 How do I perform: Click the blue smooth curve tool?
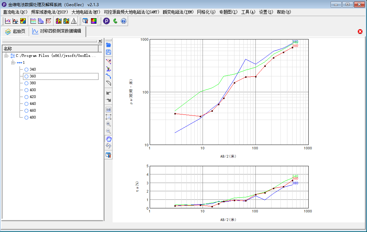click(x=108, y=76)
